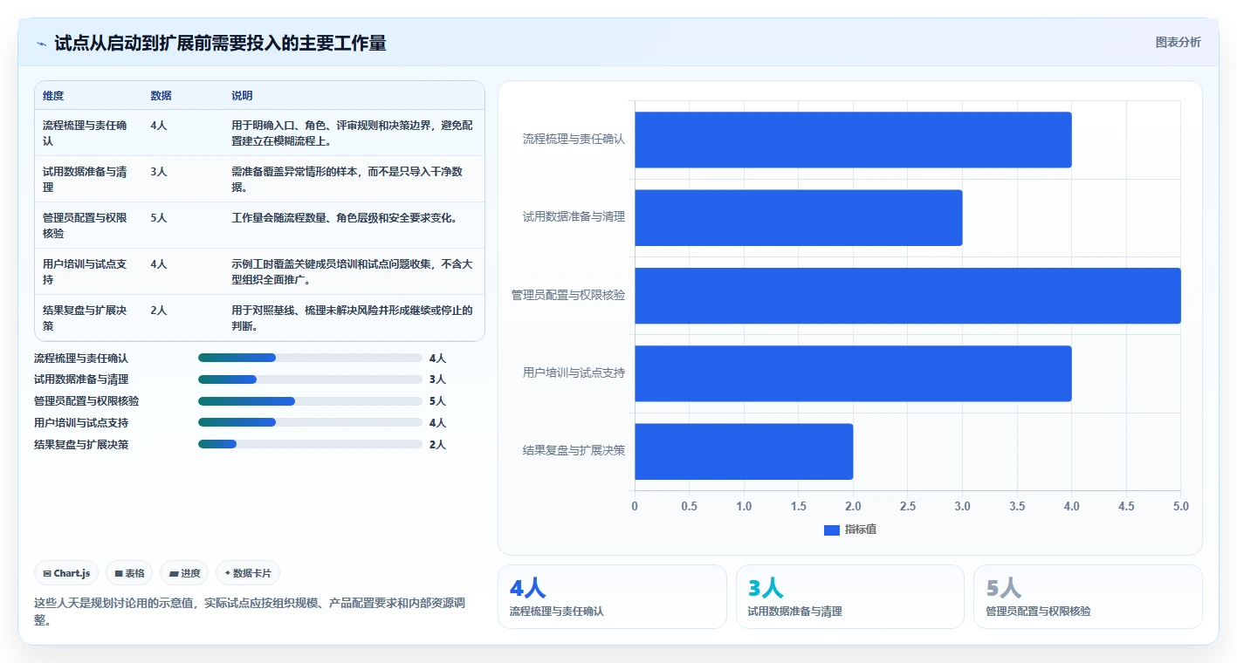Click the page title 试点从启动到扩展前需要投入的主要工作量
1237x663 pixels.
[x=220, y=44]
